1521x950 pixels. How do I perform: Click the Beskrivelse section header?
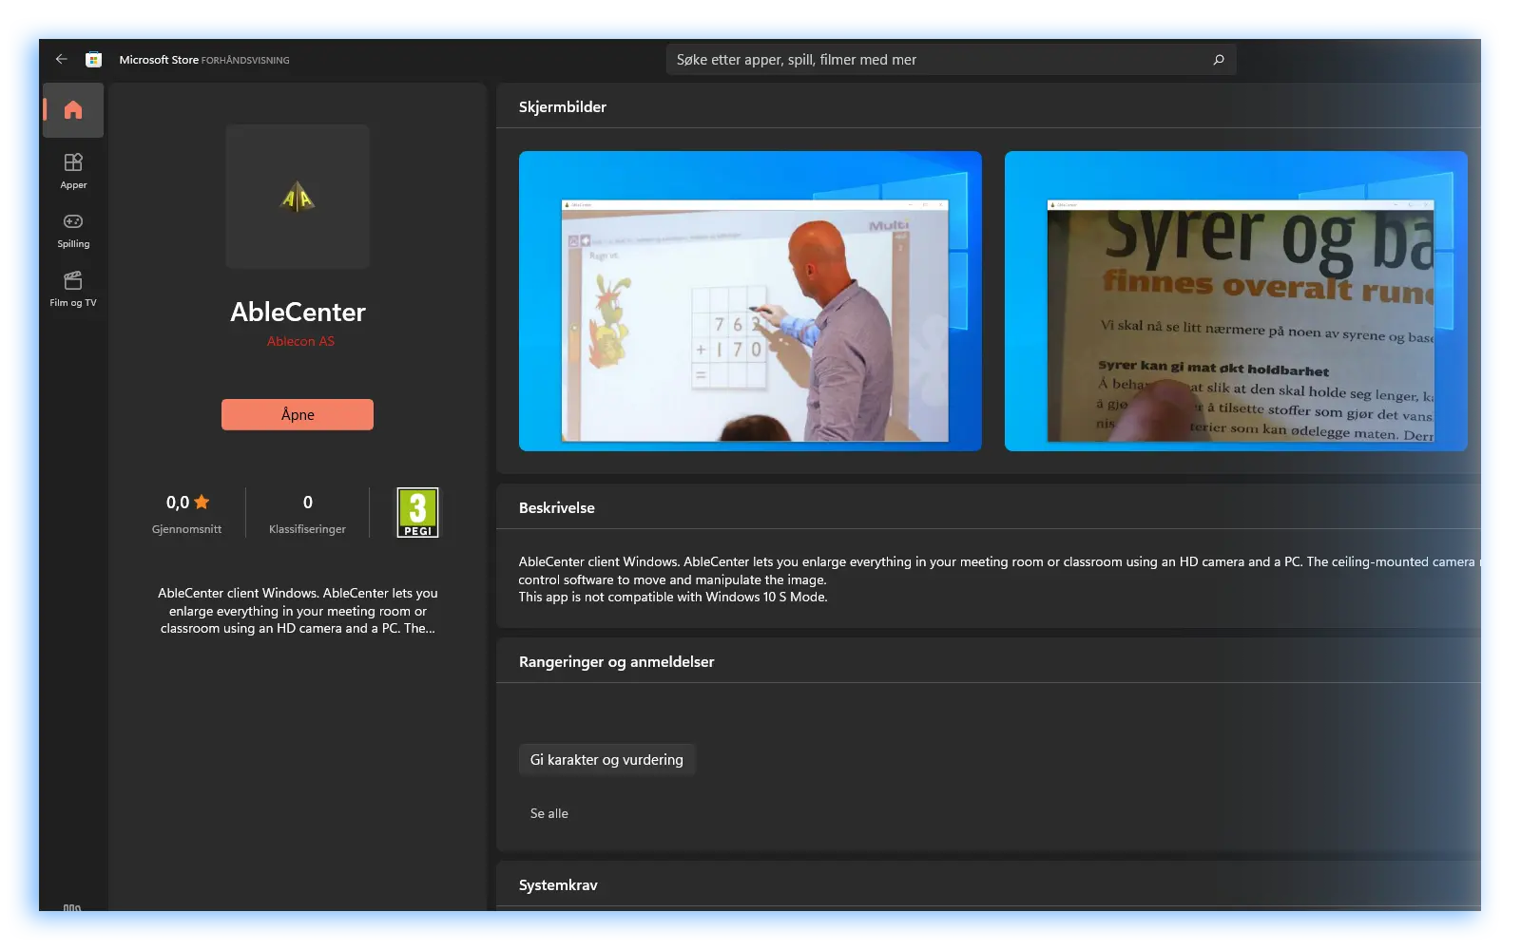(x=557, y=508)
